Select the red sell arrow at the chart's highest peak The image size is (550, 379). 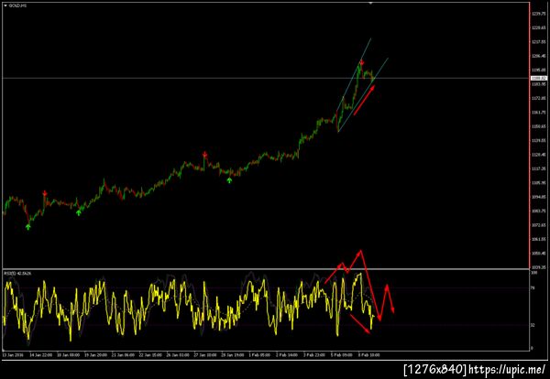[362, 62]
